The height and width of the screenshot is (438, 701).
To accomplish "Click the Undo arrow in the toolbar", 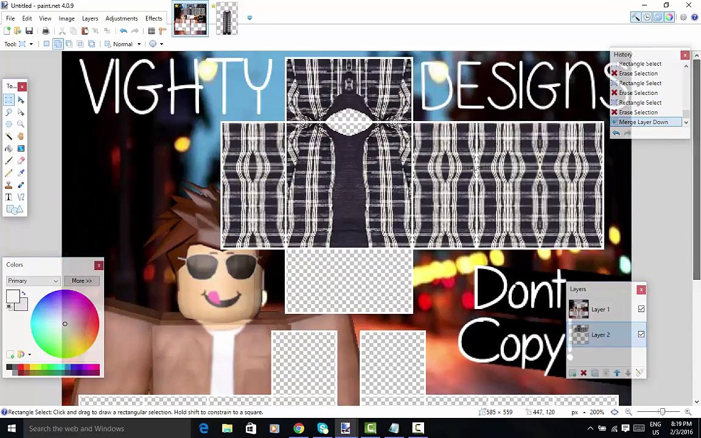I will [x=124, y=31].
